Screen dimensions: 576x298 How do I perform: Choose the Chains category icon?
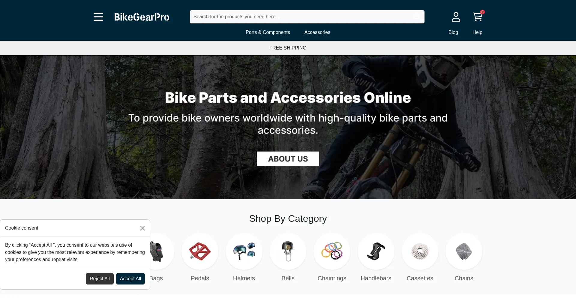tap(464, 251)
